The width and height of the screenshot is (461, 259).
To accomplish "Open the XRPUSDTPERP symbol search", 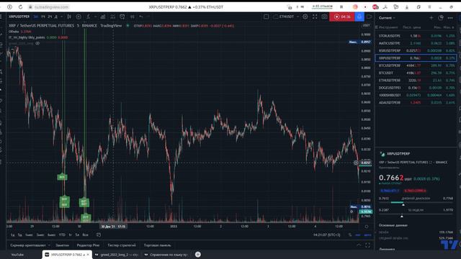I will (x=19, y=17).
